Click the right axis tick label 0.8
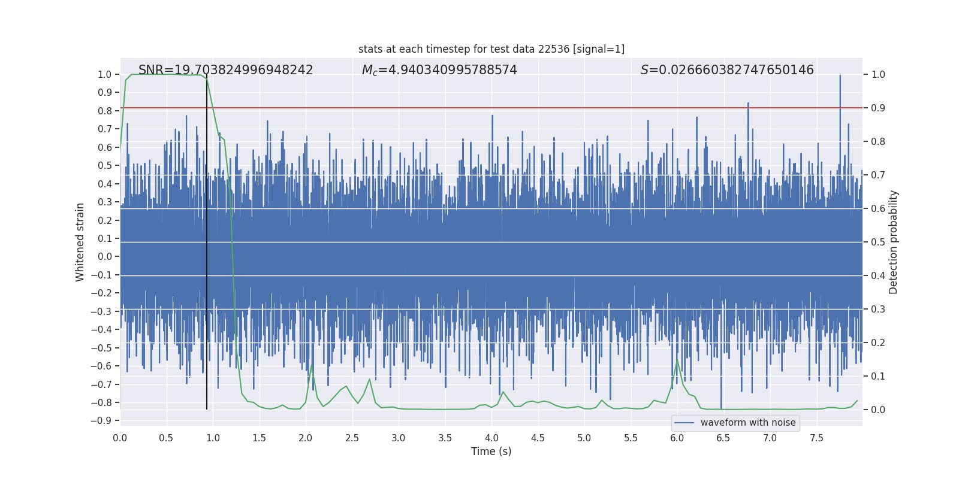 click(x=878, y=142)
